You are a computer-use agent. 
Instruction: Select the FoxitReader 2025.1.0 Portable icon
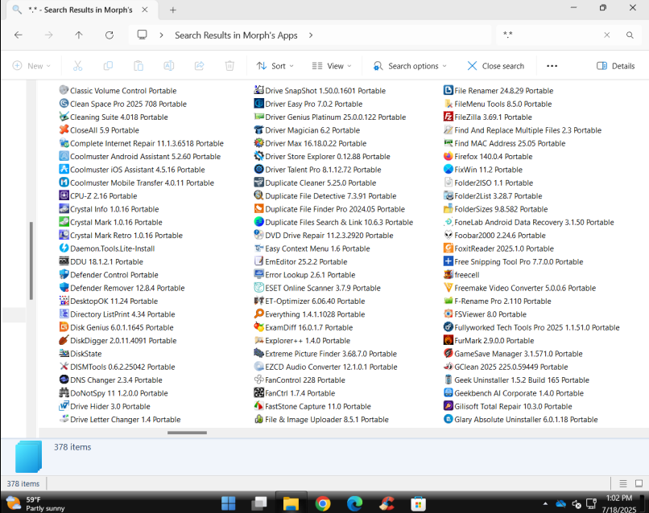click(448, 248)
